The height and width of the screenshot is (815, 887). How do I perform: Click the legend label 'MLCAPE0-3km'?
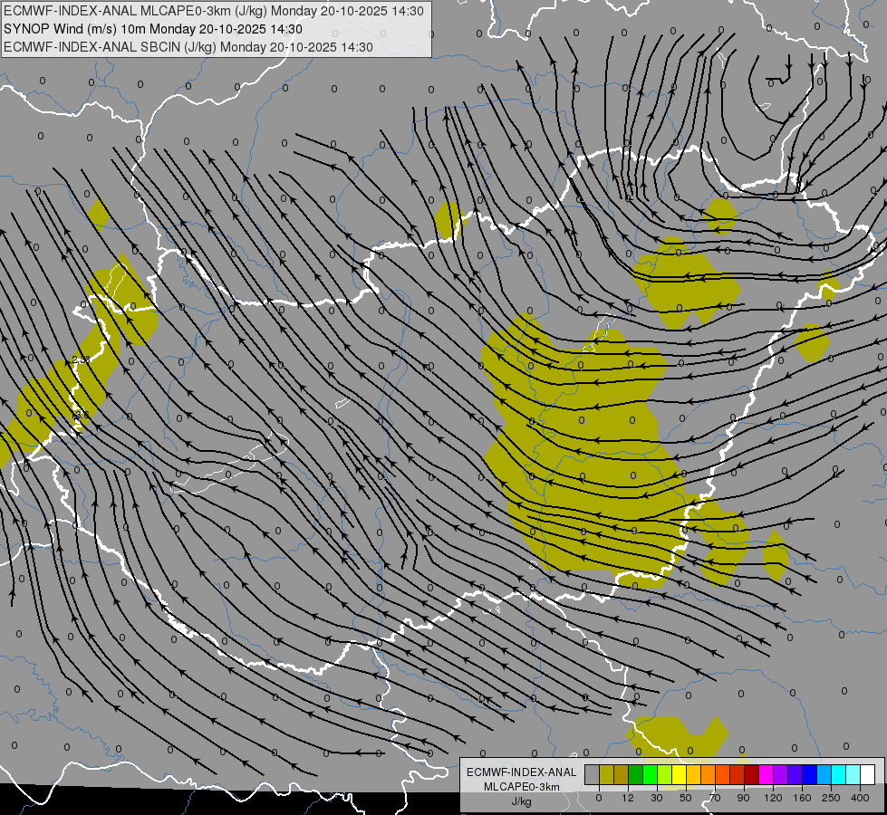[522, 787]
